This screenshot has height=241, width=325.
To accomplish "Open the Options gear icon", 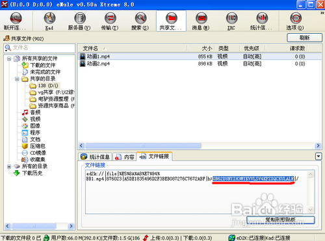I will tap(296, 18).
